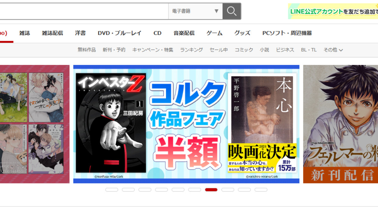The width and height of the screenshot is (378, 212).
Task: Open the フェルマーの料理 新刊配信 banner
Action: tap(341, 124)
